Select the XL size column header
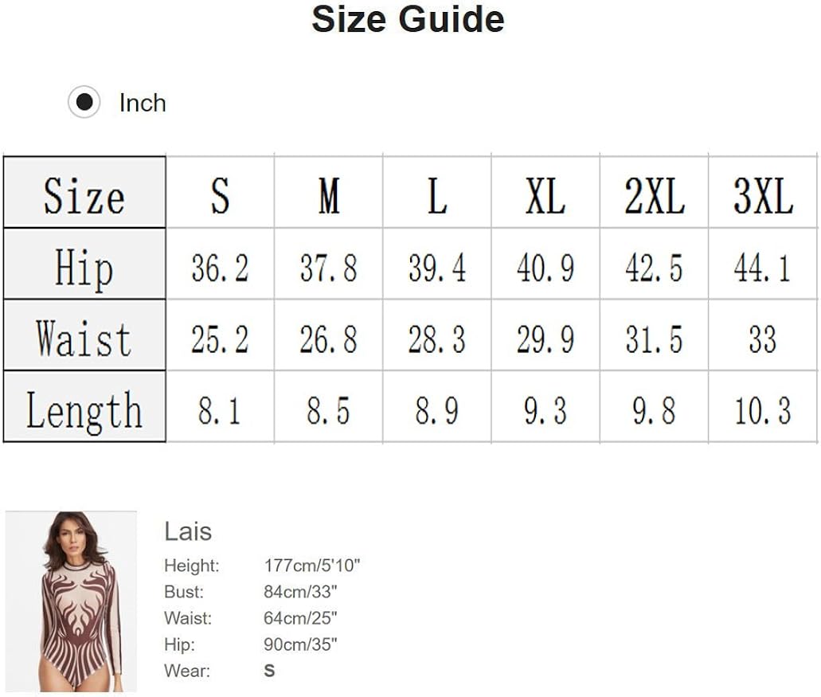This screenshot has width=821, height=697. (545, 194)
